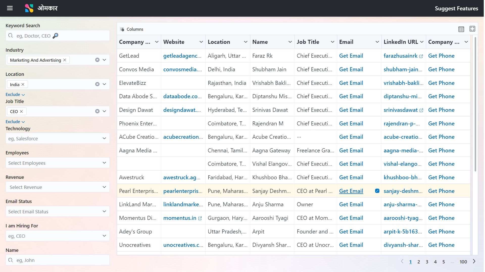Click Get Email for Faraz Rk

pos(351,56)
